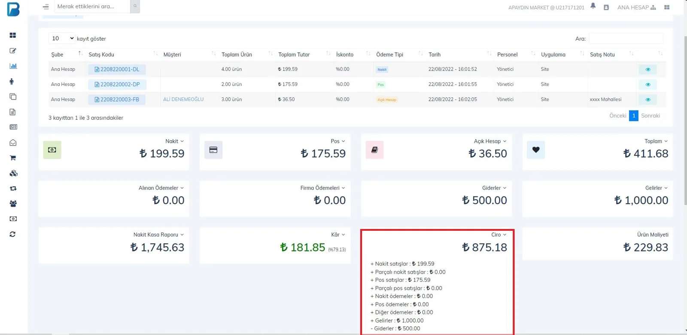
Task: Click the edit pencil icon in sidebar
Action: [13, 51]
